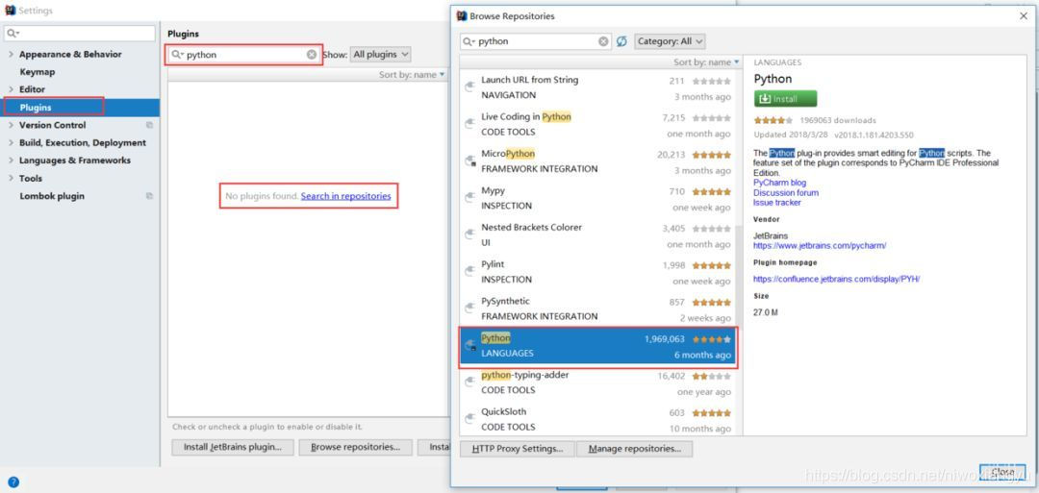
Task: Install the Python plugin
Action: [x=785, y=99]
